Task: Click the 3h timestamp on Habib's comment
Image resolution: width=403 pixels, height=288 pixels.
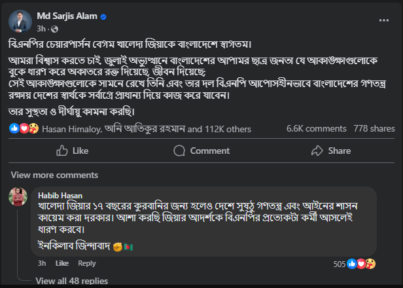Action: [41, 263]
